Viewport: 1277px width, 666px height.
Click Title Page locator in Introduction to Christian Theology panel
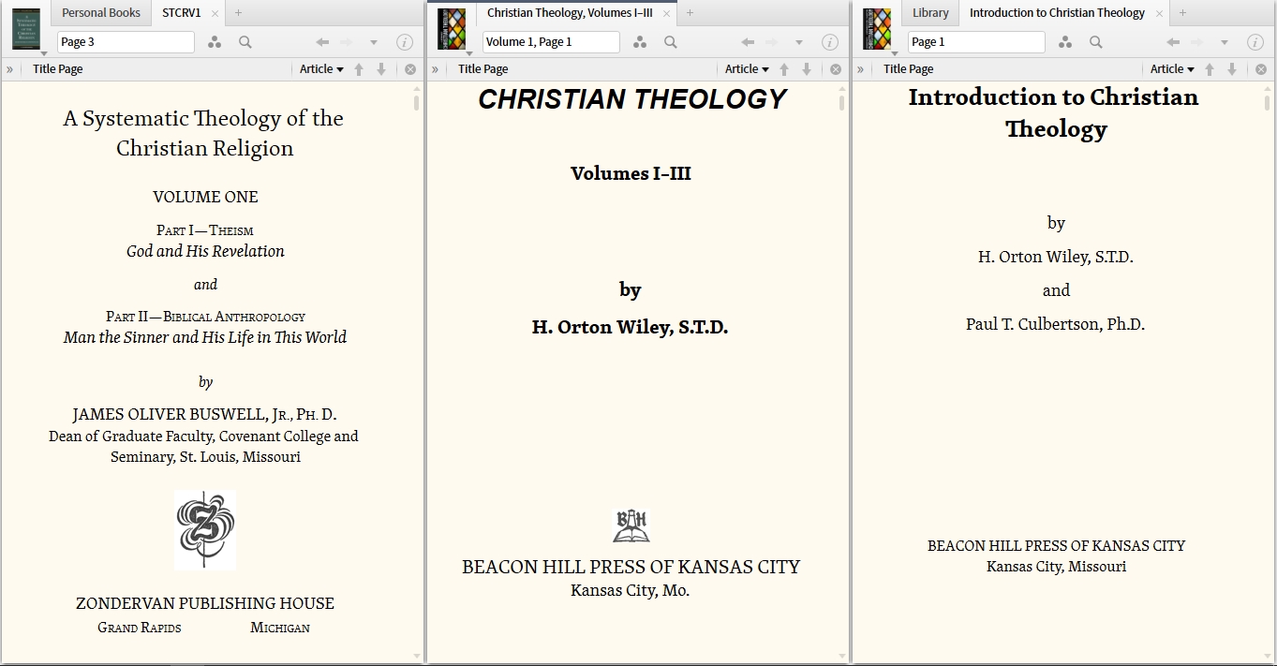point(909,69)
